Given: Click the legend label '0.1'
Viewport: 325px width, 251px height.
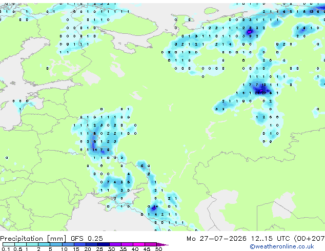Looking at the screenshot, I should click(6, 249).
